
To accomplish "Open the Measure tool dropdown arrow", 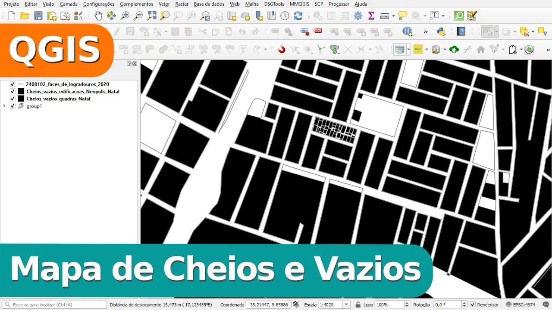I will coord(393,16).
